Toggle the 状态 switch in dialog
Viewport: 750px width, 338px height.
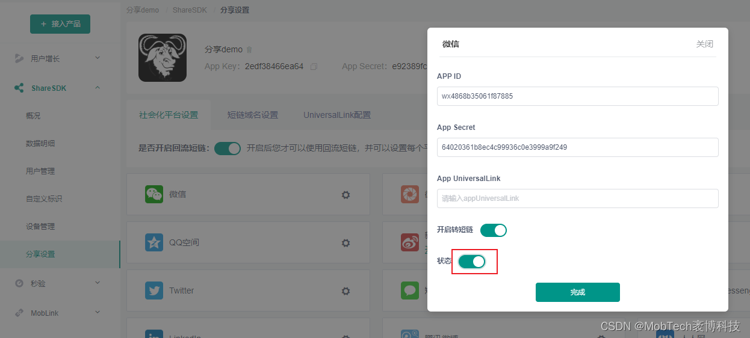pos(472,262)
